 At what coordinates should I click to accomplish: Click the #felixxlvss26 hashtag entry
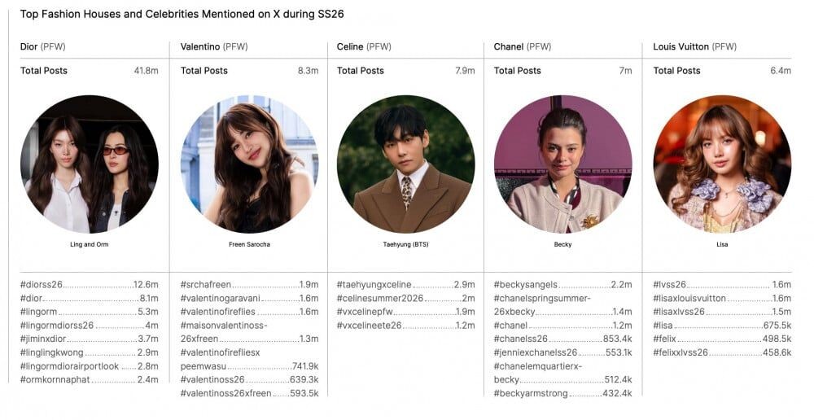click(681, 352)
